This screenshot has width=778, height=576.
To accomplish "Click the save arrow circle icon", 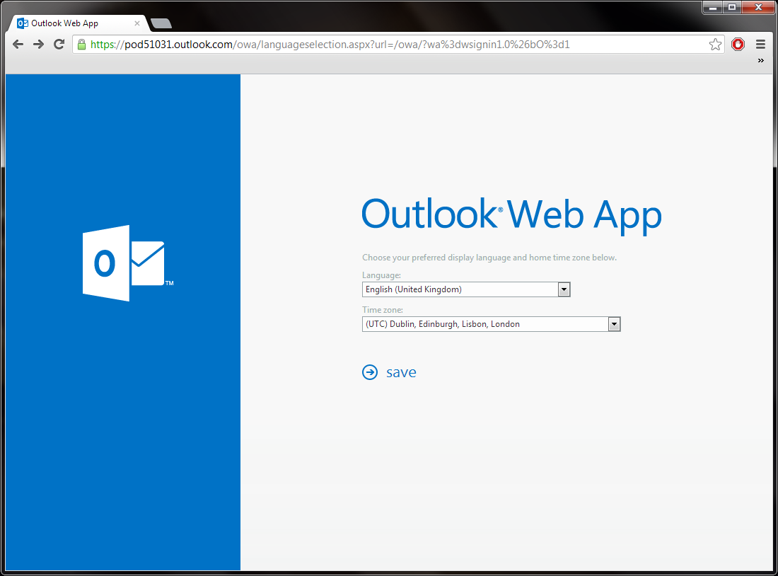I will (370, 372).
